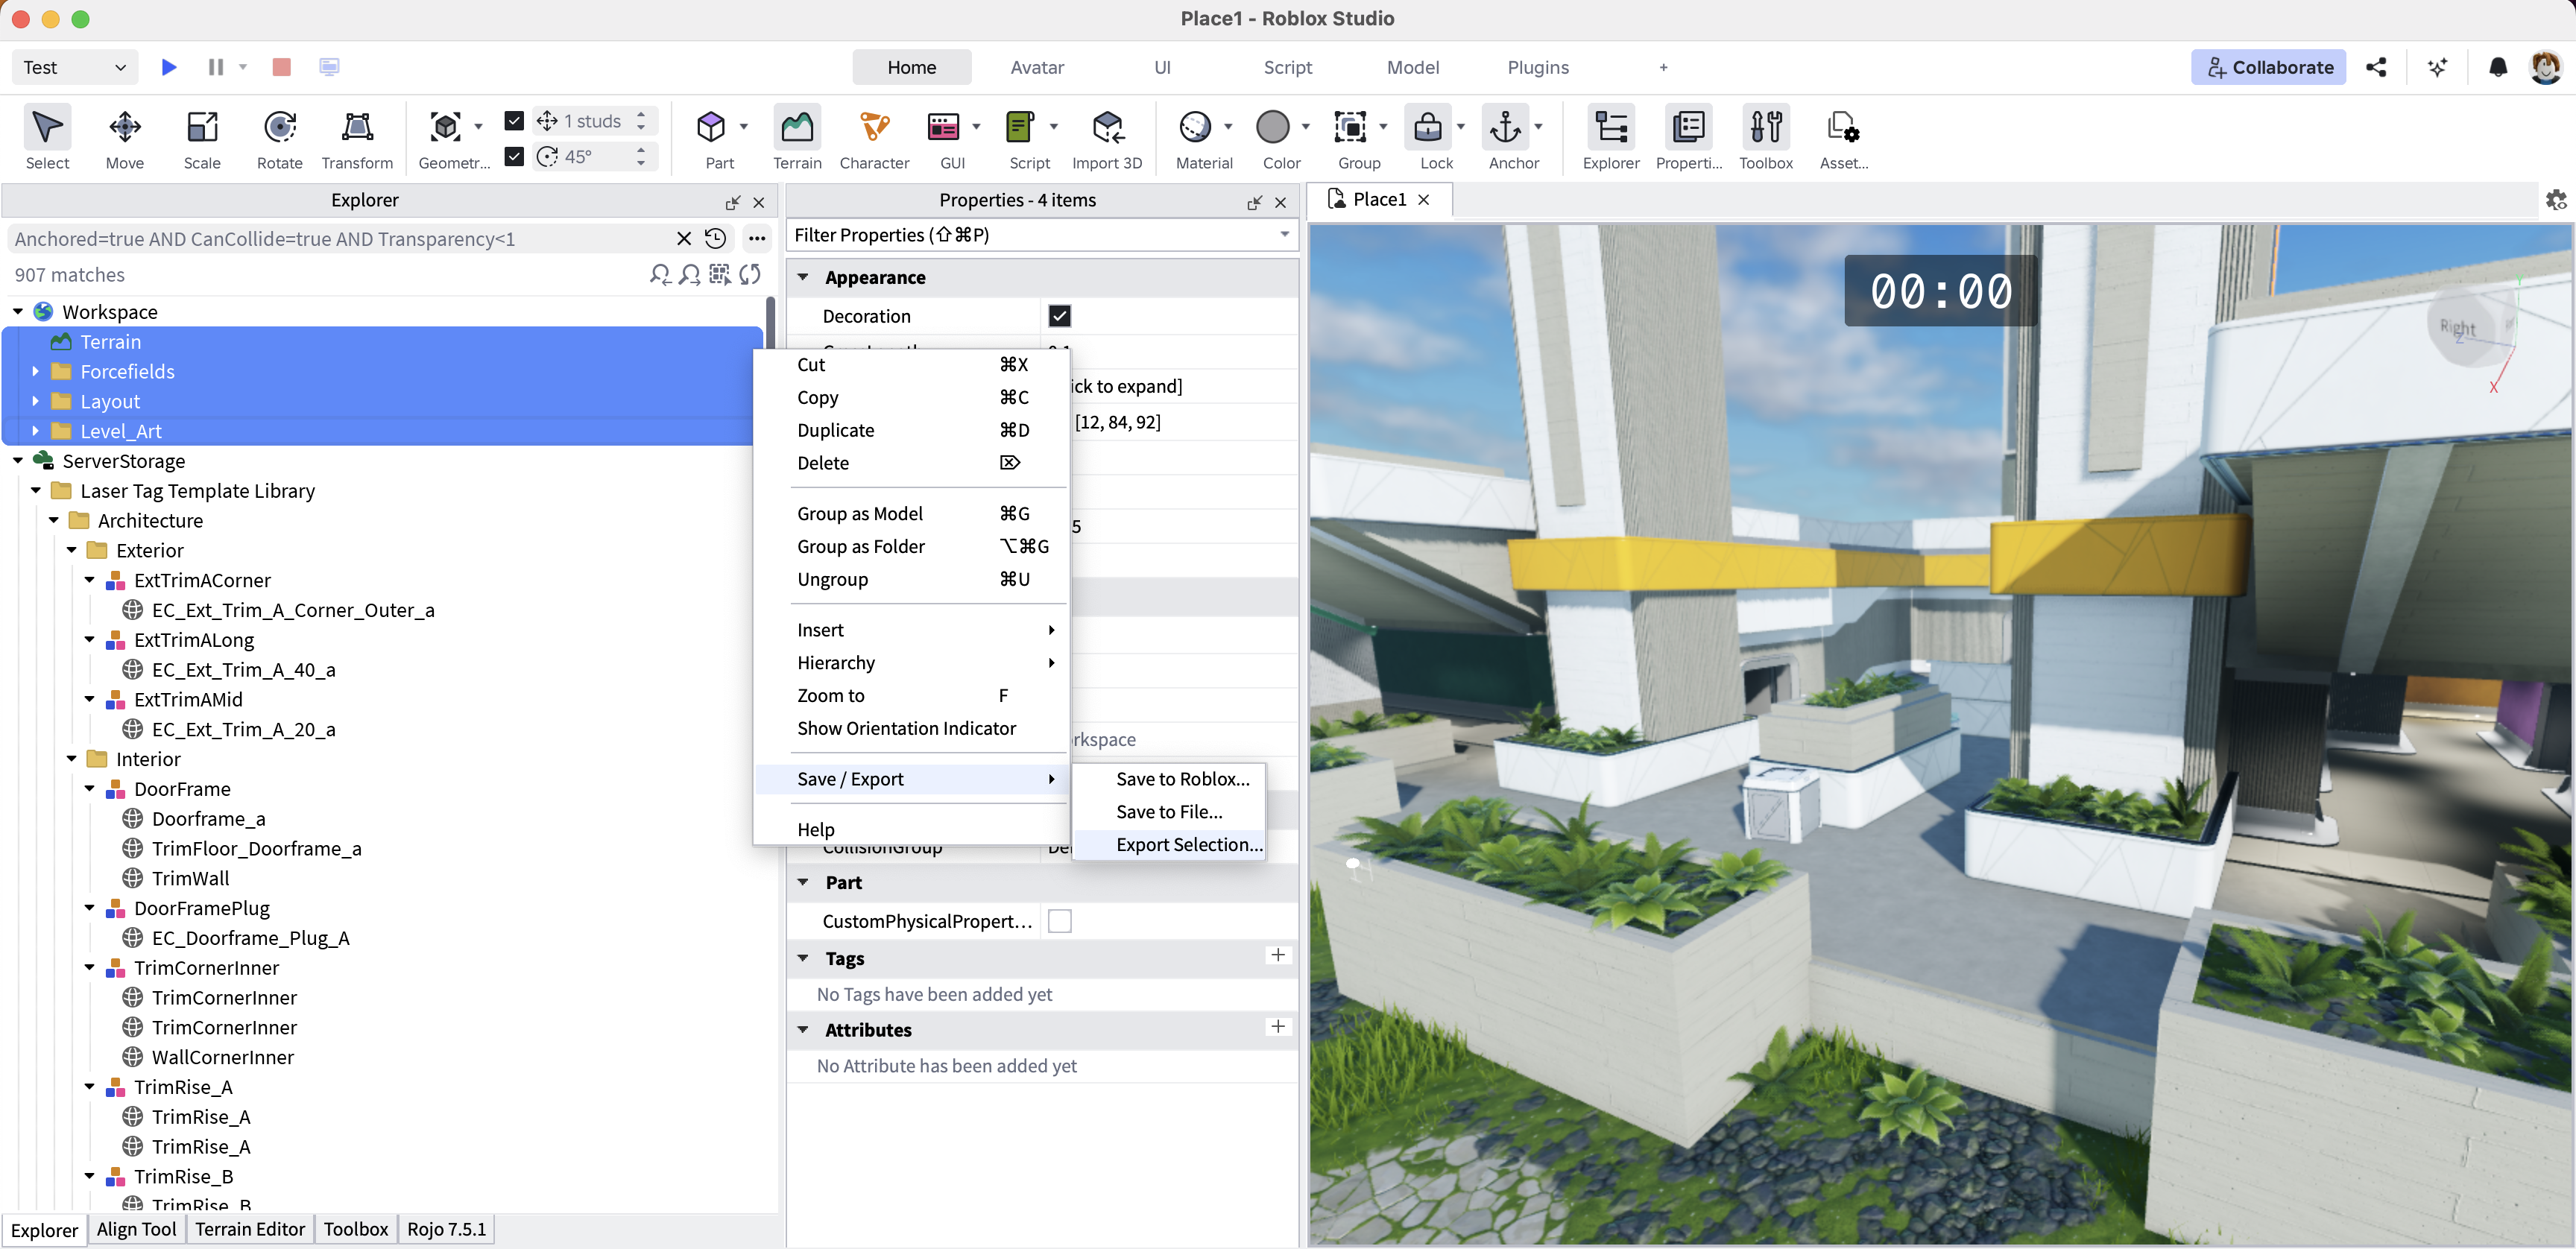The width and height of the screenshot is (2576, 1249).
Task: Open viewport settings gear icon
Action: tap(2556, 200)
